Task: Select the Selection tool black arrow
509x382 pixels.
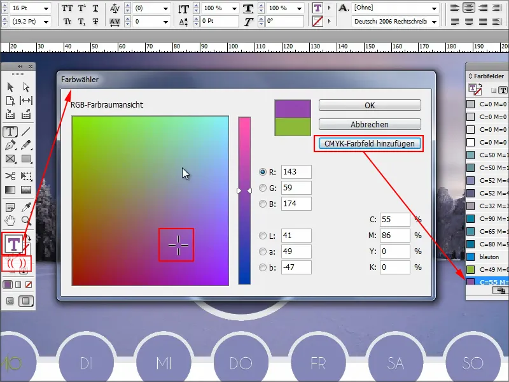Action: 10,87
